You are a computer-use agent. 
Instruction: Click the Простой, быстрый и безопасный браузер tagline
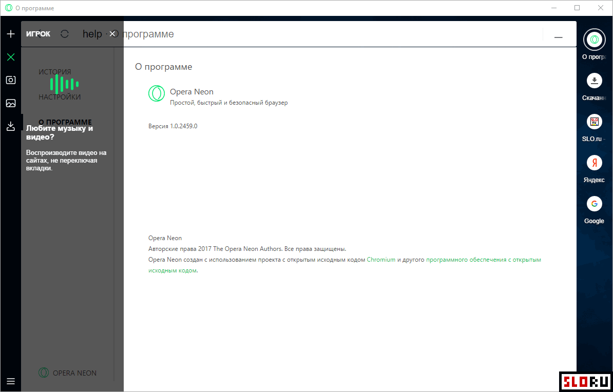click(228, 103)
